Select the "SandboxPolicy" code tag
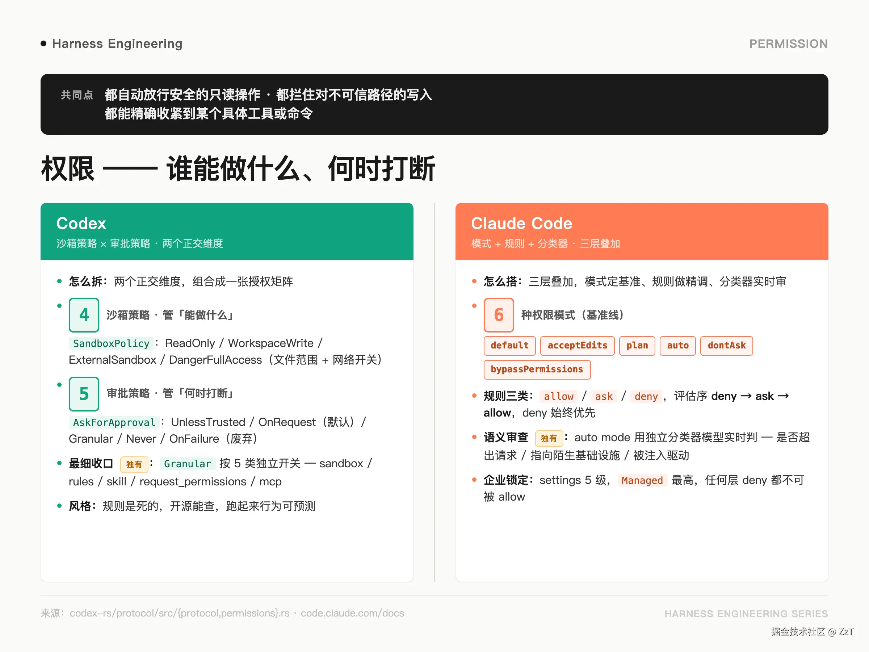 111,343
